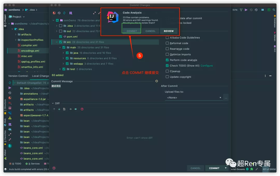Image resolution: width=280 pixels, height=176 pixels.
Task: Collapse the src node in commit tree
Action: click(57, 42)
